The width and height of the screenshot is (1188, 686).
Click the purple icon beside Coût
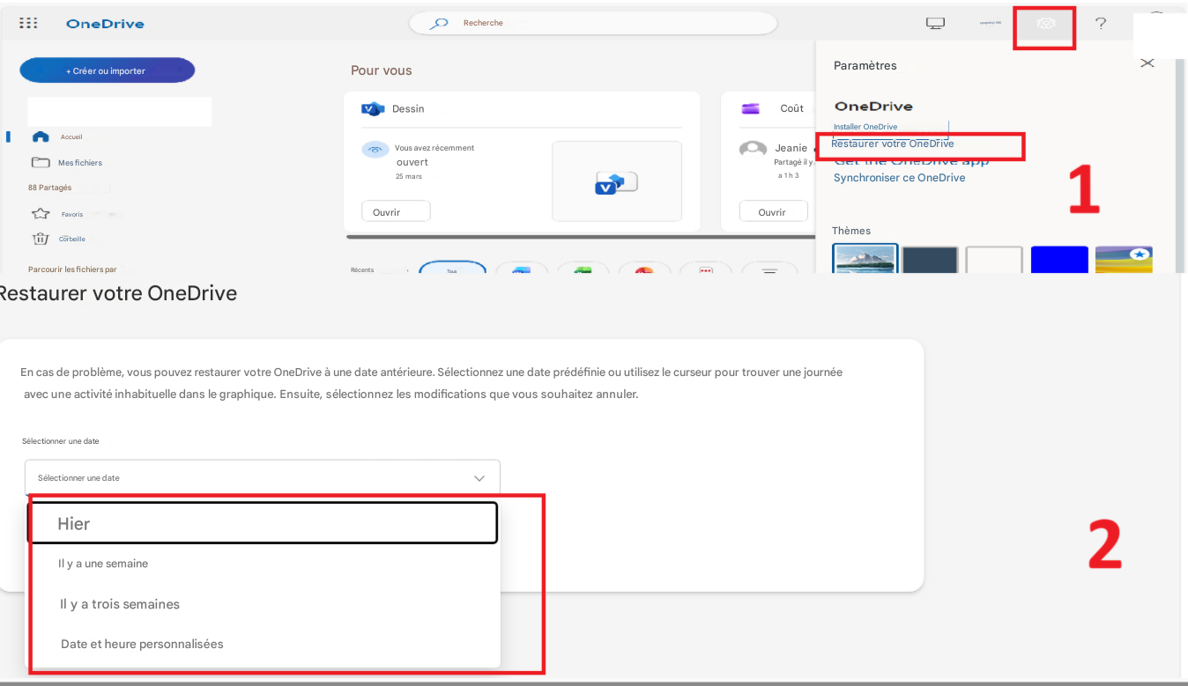pyautogui.click(x=751, y=108)
